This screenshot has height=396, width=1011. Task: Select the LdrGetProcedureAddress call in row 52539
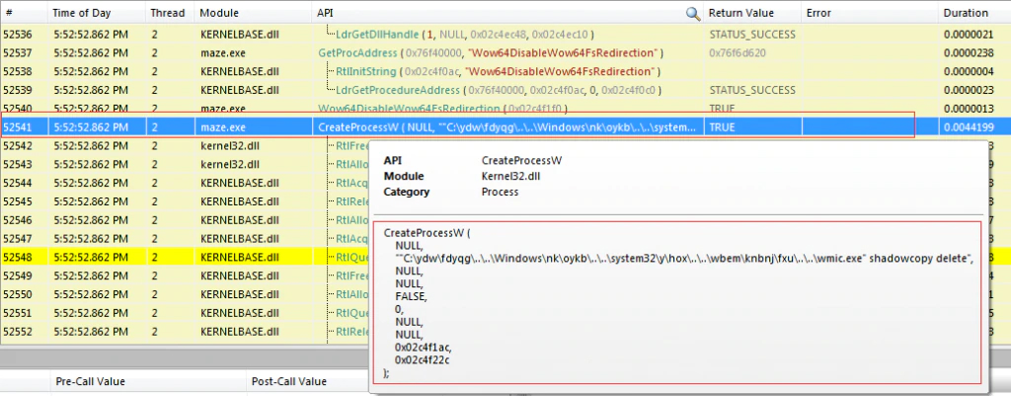click(x=499, y=90)
